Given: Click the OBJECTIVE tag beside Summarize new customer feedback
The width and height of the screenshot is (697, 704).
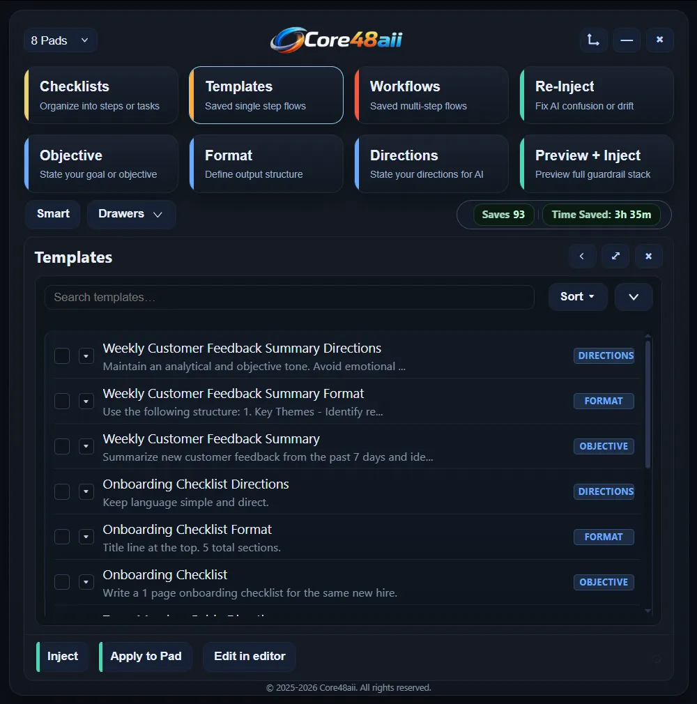Looking at the screenshot, I should [x=604, y=446].
